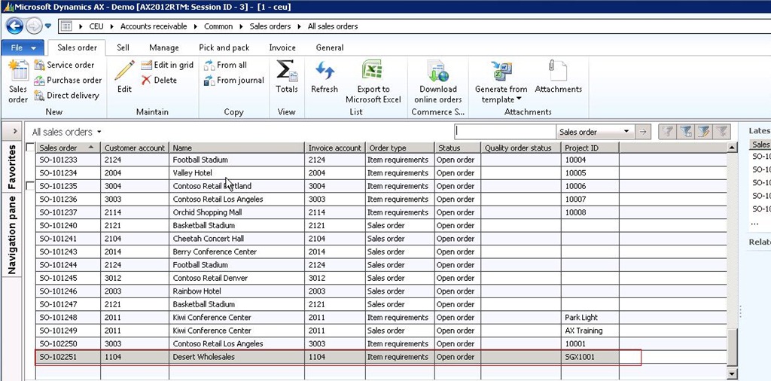Tick the select-all checkbox in grid header
Viewport: 771px width, 381px height.
[31, 148]
